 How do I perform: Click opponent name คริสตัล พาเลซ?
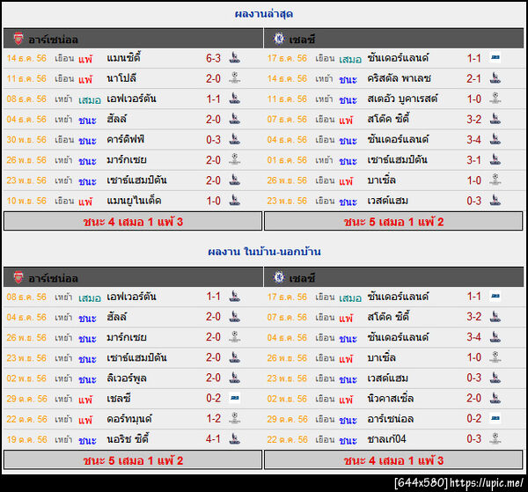pos(399,78)
